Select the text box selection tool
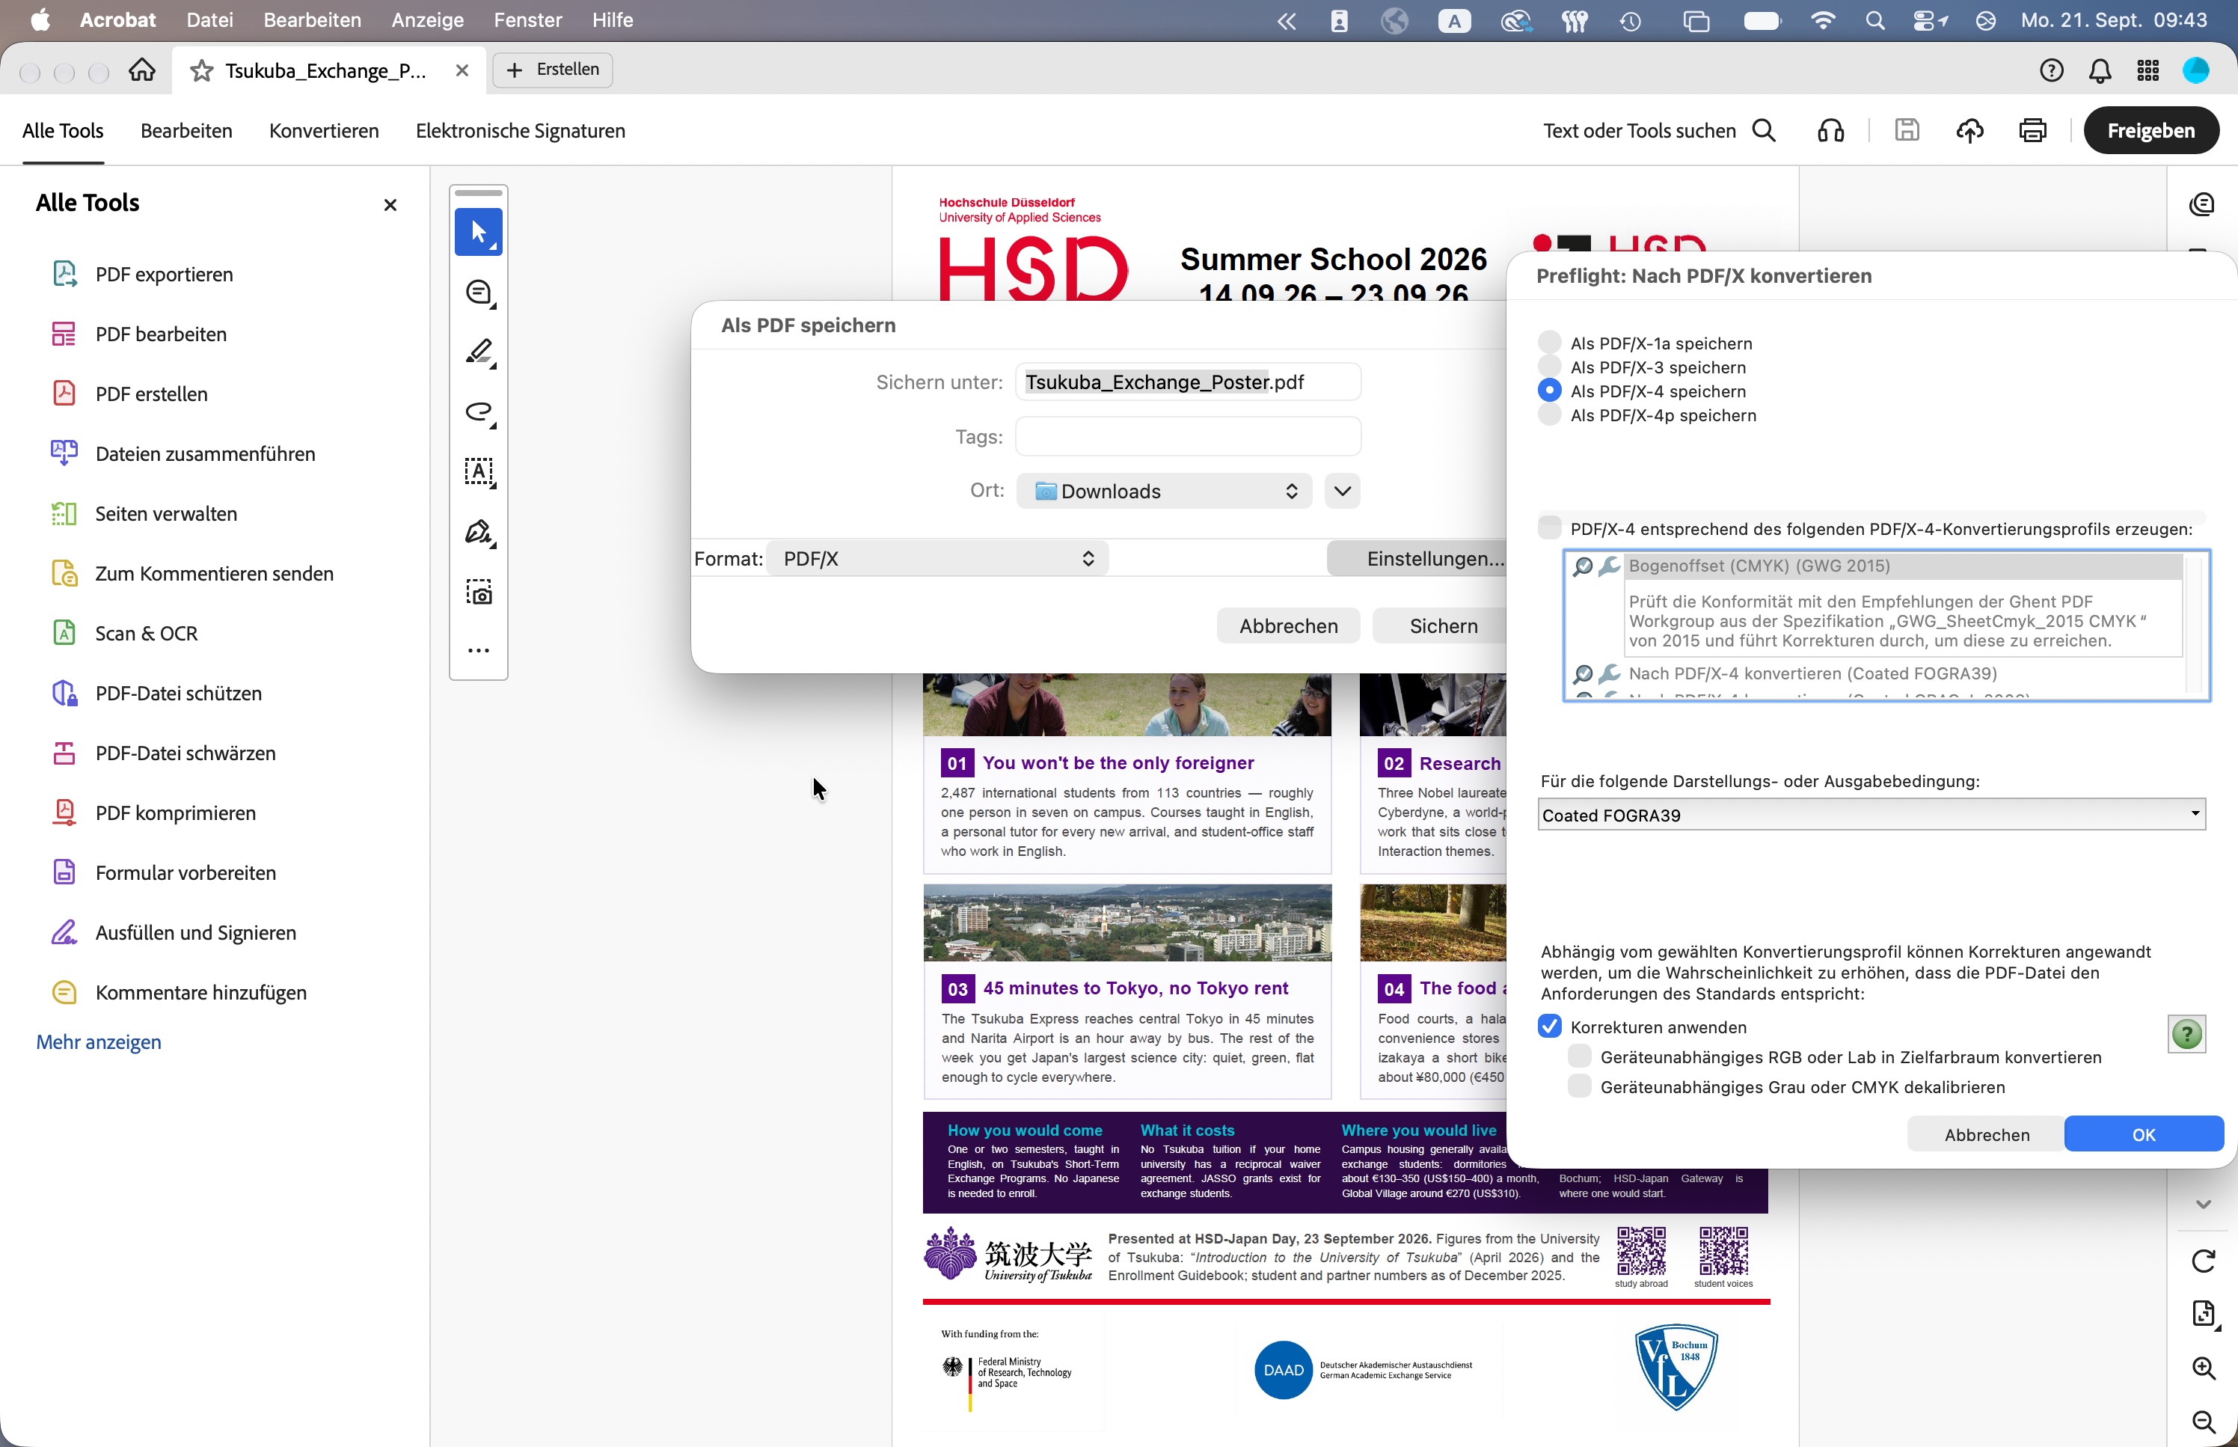Image resolution: width=2238 pixels, height=1447 pixels. [x=479, y=471]
